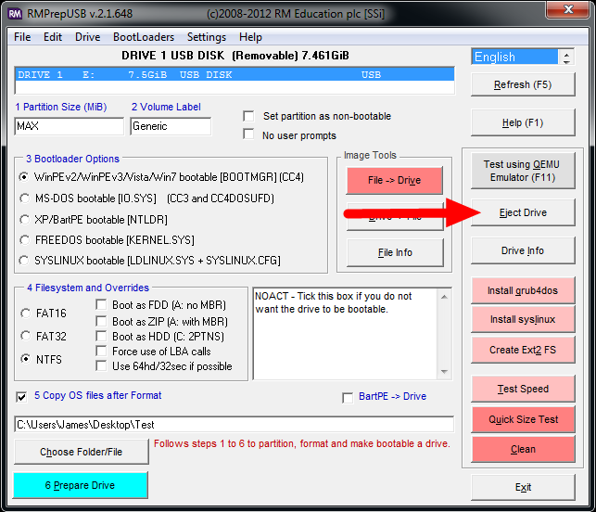The width and height of the screenshot is (596, 512).
Task: Click the RM application icon in title bar
Action: coord(15,14)
